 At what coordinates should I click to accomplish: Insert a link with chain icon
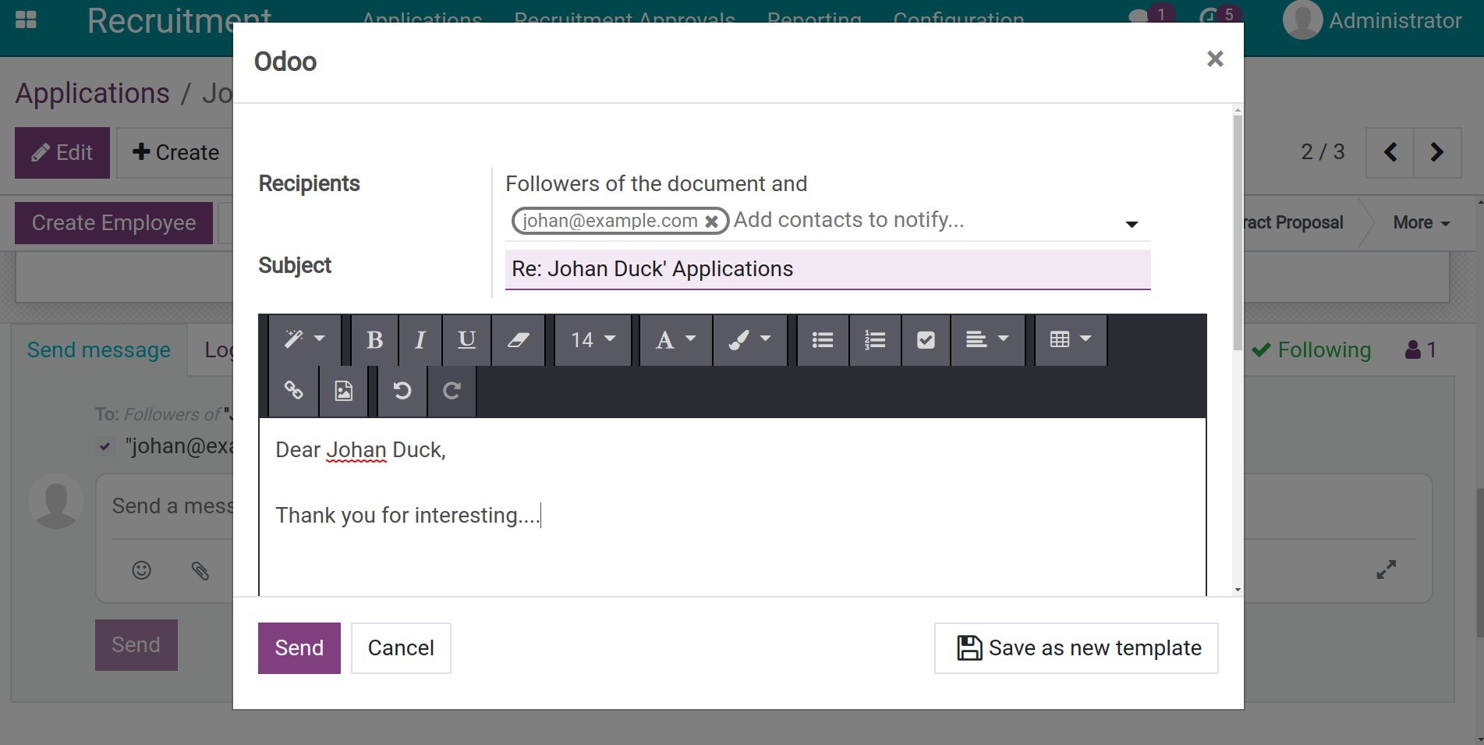[x=293, y=391]
